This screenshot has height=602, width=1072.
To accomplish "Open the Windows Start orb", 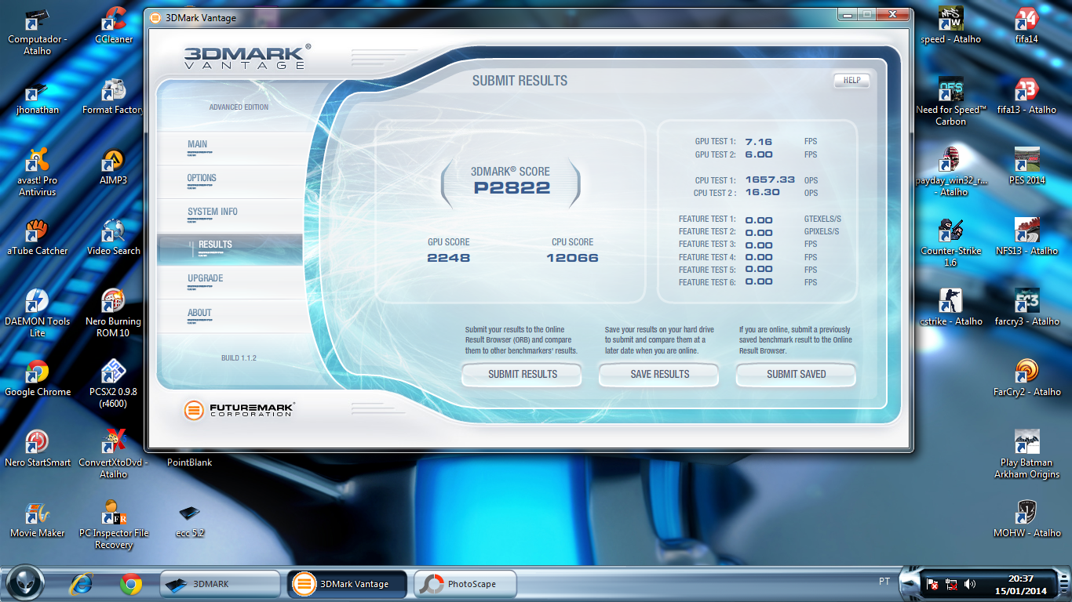I will 26,583.
